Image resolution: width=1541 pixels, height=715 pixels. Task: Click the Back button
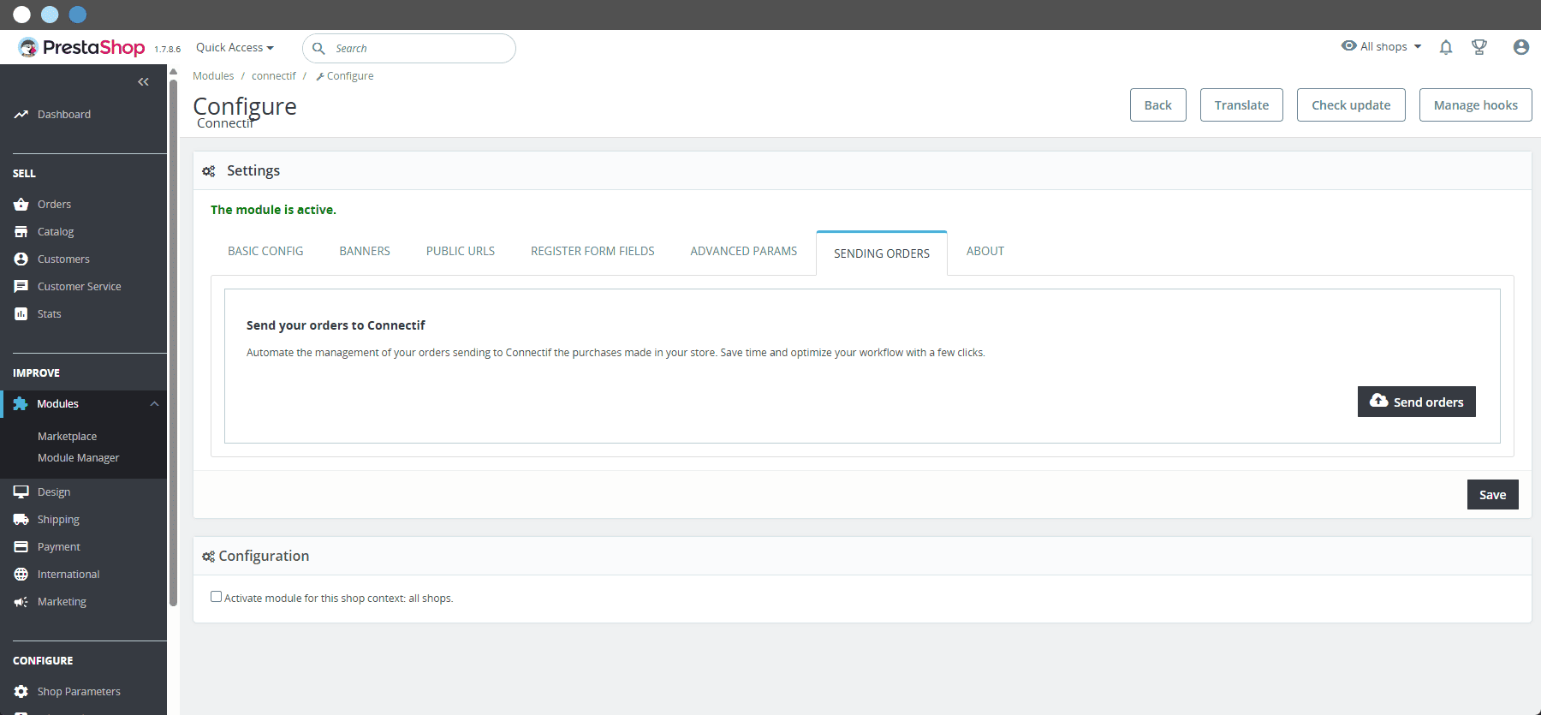1158,105
